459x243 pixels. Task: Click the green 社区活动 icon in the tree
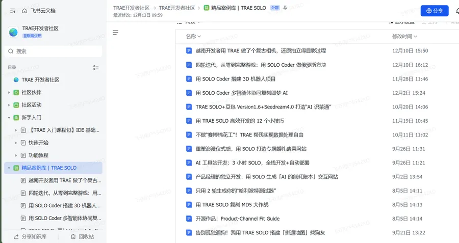pos(16,105)
